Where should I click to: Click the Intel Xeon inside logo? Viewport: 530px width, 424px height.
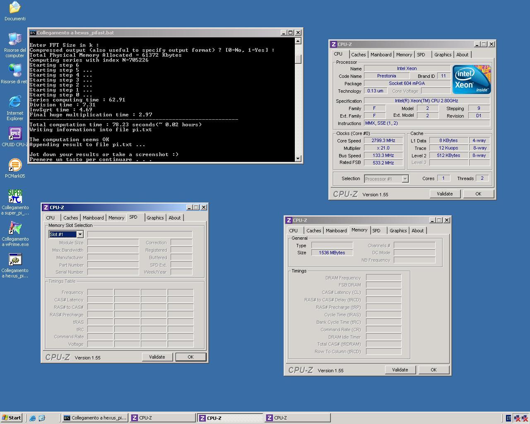tap(472, 79)
